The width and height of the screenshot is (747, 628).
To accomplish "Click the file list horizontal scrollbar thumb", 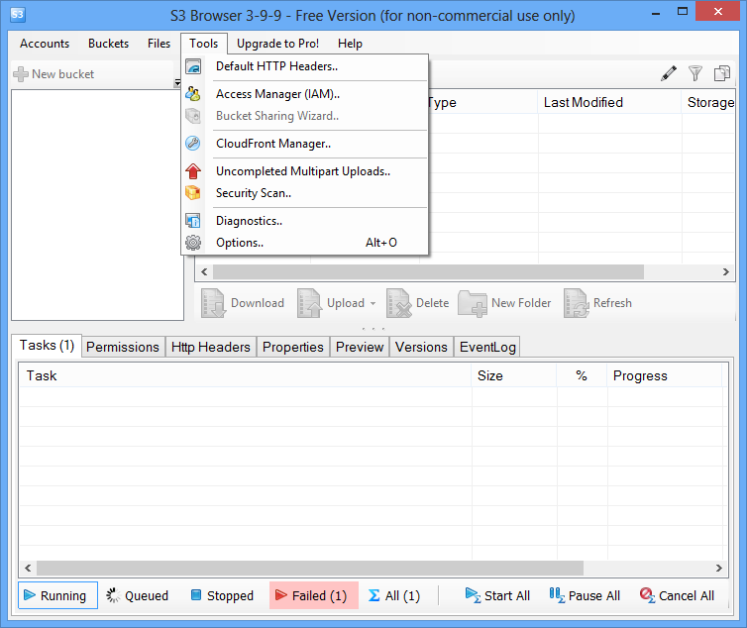I will click(428, 272).
